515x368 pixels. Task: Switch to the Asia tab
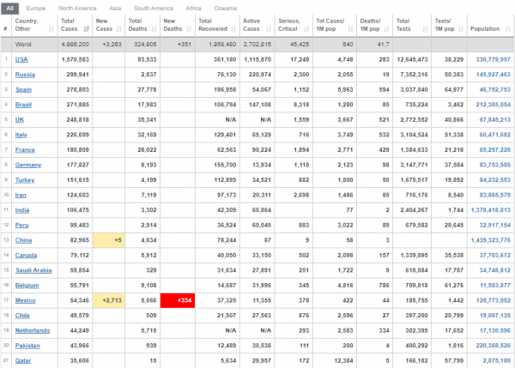115,9
